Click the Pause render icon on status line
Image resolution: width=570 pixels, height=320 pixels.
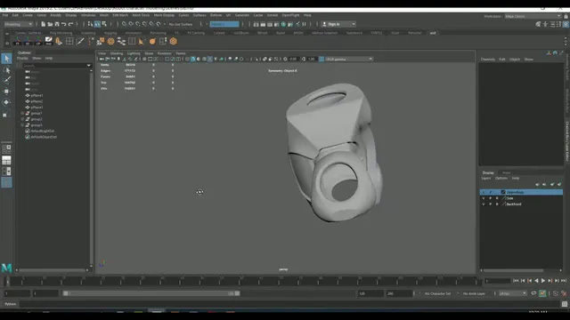tap(304, 24)
